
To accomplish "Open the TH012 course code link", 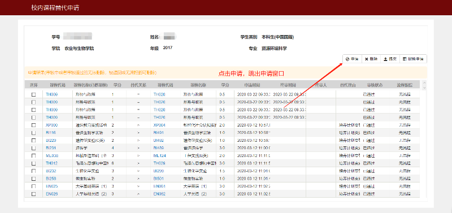I will click(51, 163).
